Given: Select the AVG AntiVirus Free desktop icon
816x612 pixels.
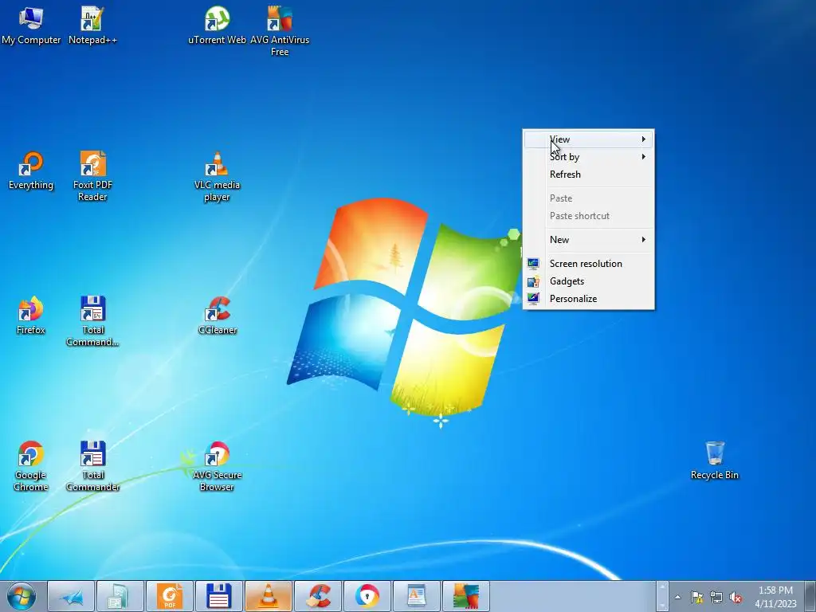Looking at the screenshot, I should [x=280, y=31].
